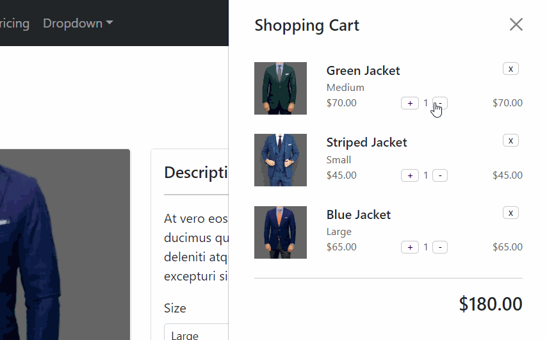The image size is (547, 340).
Task: Open the Pricing link in the navbar
Action: click(15, 23)
